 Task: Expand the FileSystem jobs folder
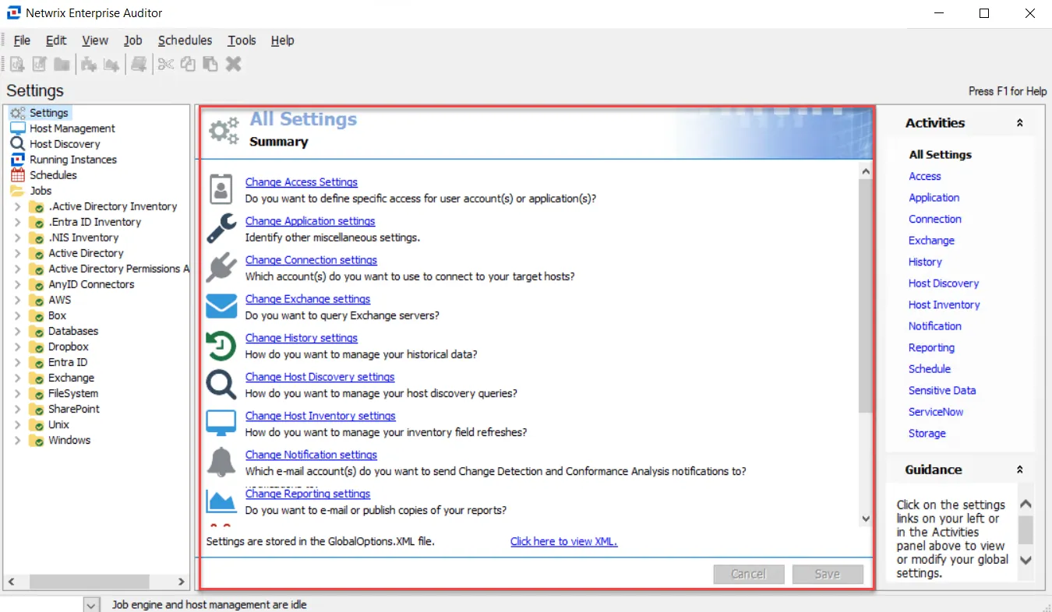pos(17,393)
